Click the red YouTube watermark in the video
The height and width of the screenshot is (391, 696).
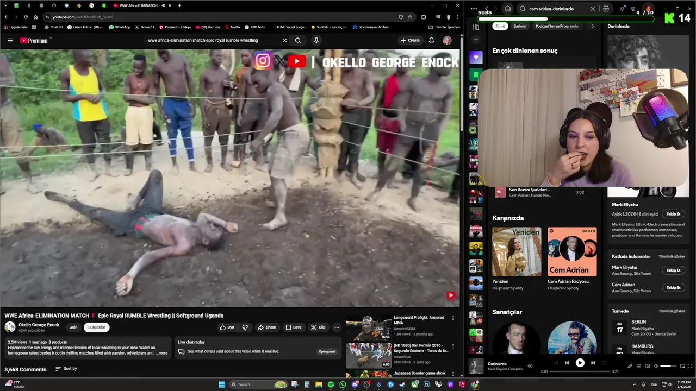click(x=451, y=295)
